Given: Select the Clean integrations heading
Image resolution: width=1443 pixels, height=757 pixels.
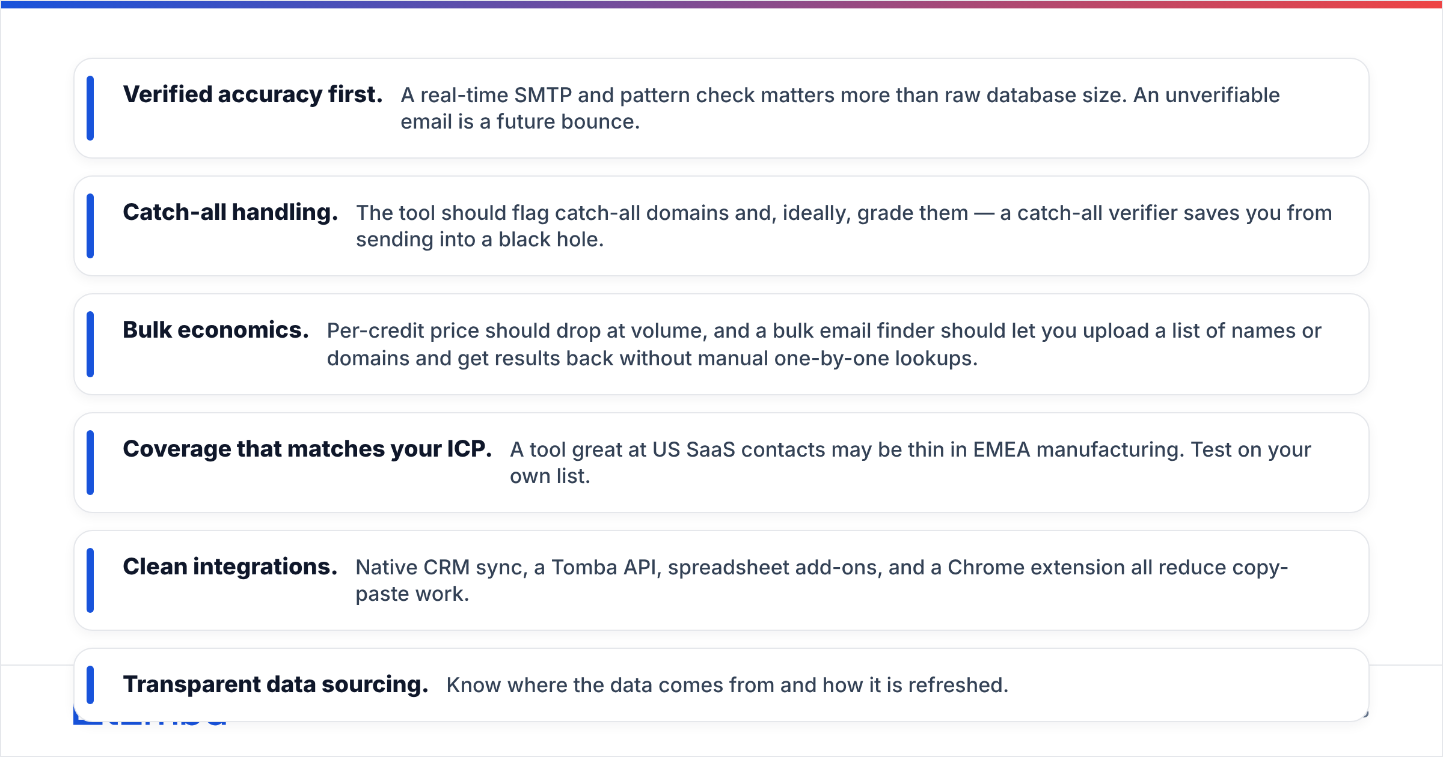Looking at the screenshot, I should [230, 567].
